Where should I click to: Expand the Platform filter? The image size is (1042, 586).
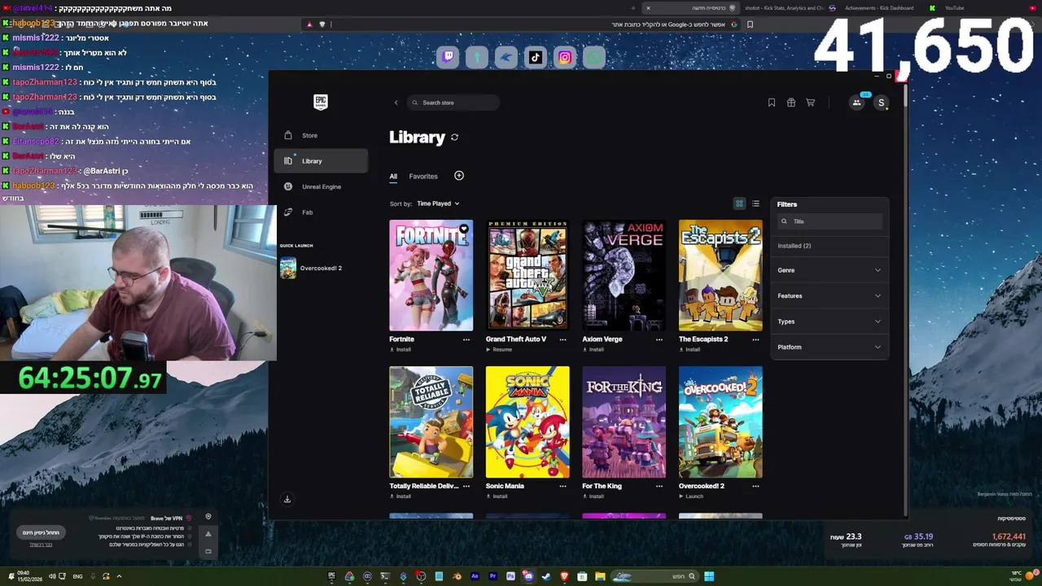pyautogui.click(x=829, y=347)
